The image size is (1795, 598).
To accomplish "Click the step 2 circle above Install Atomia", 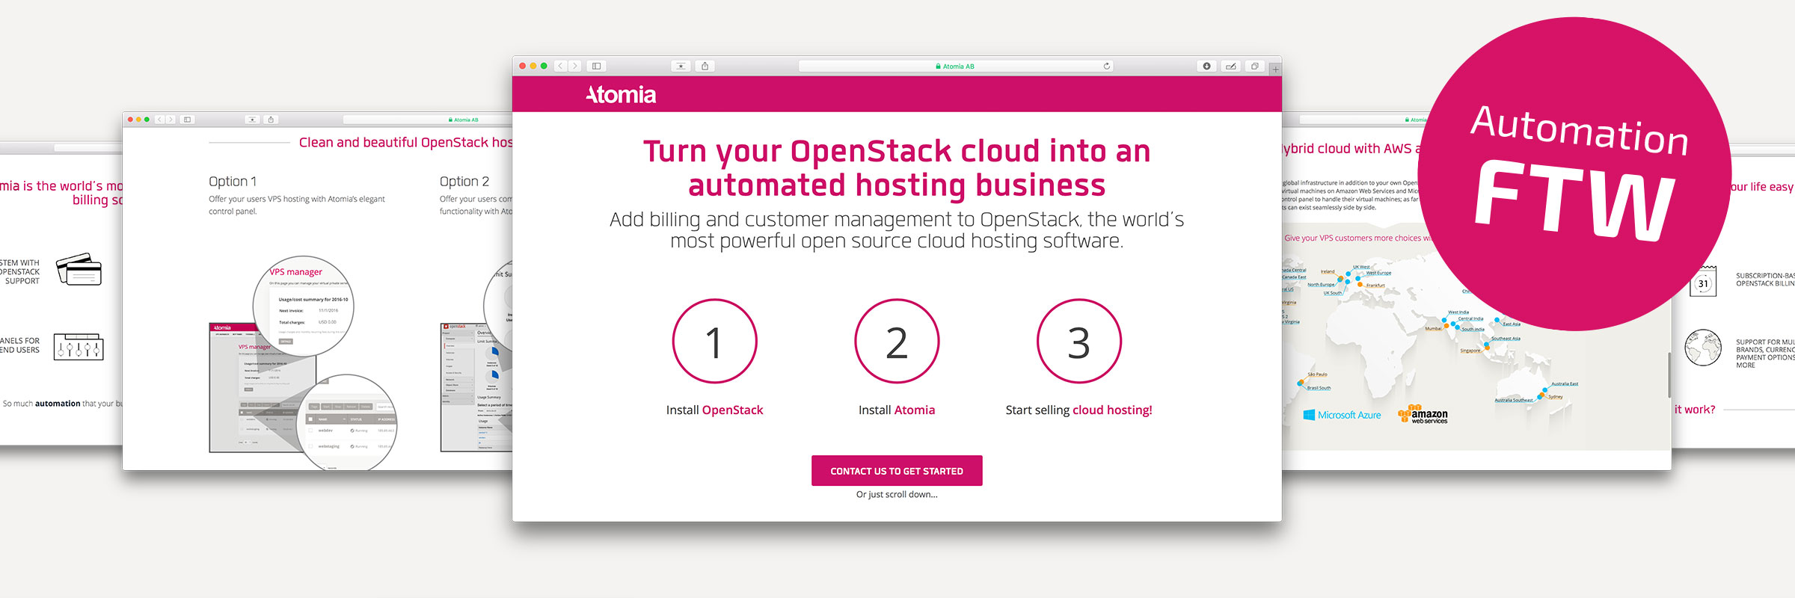I will point(897,342).
